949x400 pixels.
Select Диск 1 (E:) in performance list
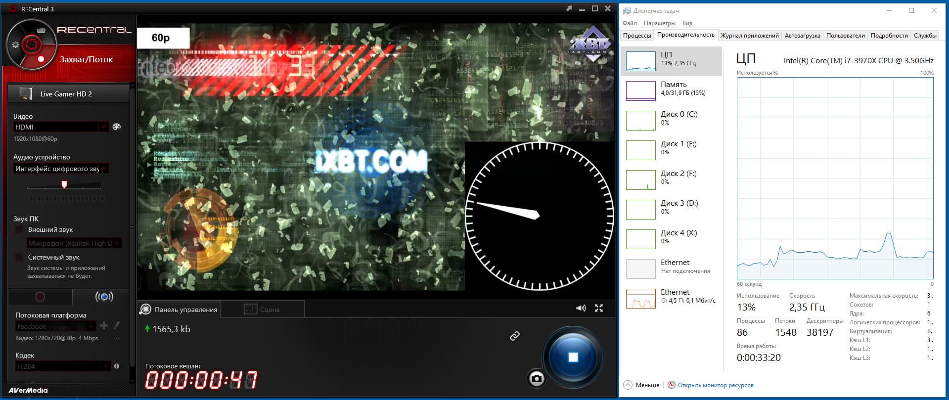tap(672, 150)
